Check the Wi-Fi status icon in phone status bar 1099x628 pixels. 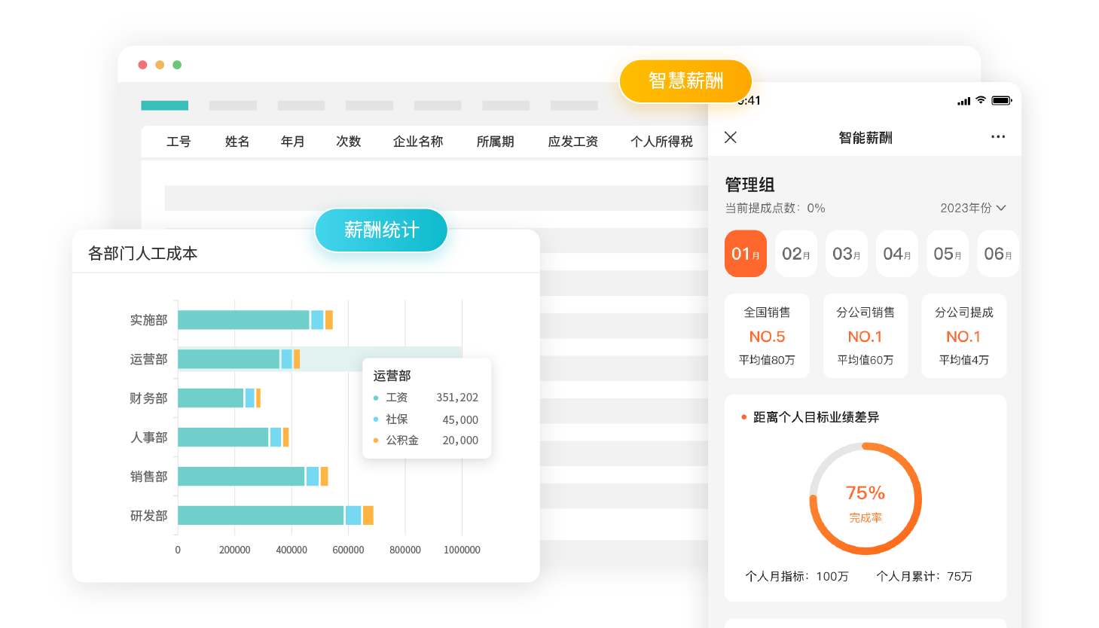(980, 100)
